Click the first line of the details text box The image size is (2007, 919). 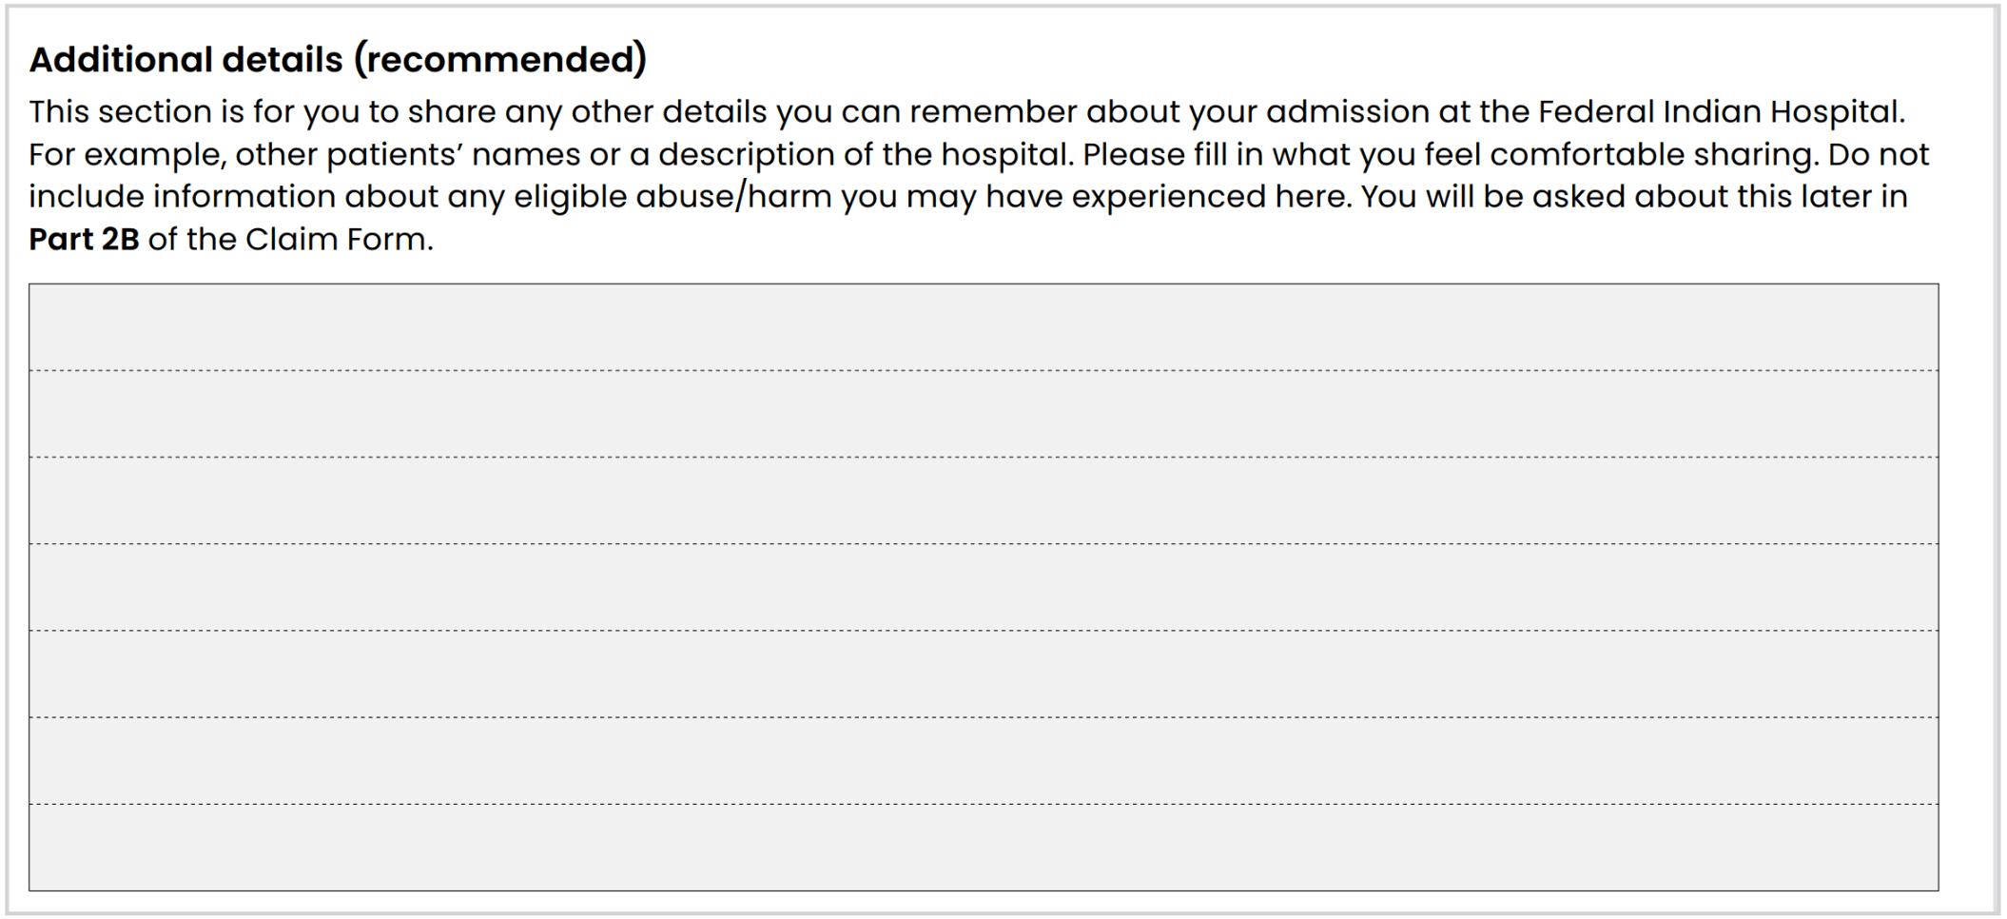(984, 327)
